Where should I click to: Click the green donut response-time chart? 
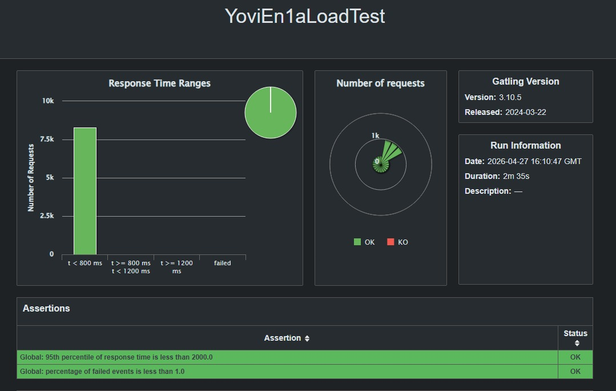click(270, 112)
